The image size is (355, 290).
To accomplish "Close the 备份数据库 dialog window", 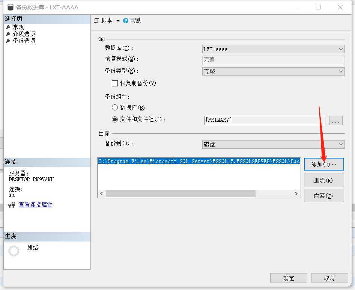I will click(340, 7).
